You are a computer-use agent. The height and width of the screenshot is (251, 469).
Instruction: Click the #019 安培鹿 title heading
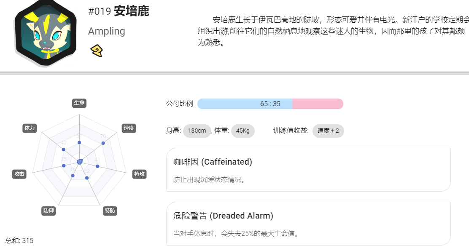119,11
